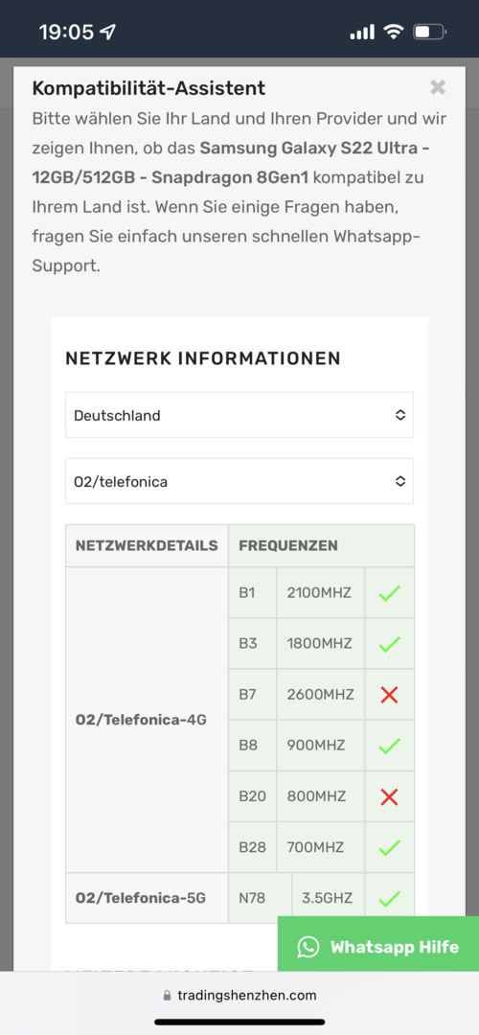Select the O2/Telefonica-4G row label

[141, 720]
